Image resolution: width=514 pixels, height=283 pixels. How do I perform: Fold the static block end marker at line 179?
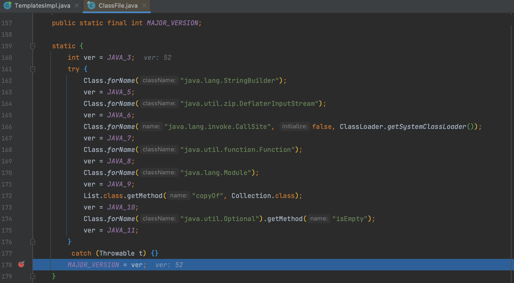(x=33, y=276)
